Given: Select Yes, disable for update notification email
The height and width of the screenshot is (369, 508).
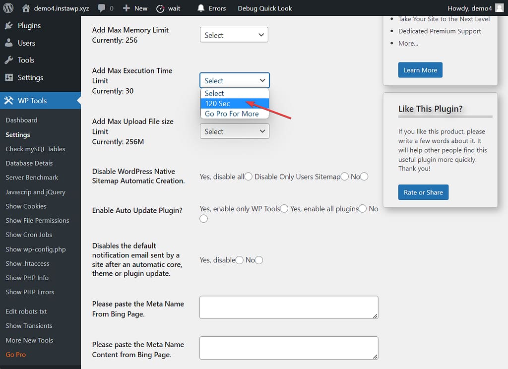Looking at the screenshot, I should [239, 260].
